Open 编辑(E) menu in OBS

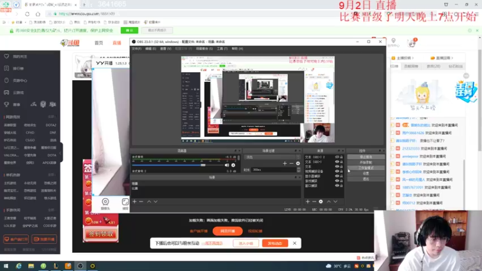click(x=151, y=49)
